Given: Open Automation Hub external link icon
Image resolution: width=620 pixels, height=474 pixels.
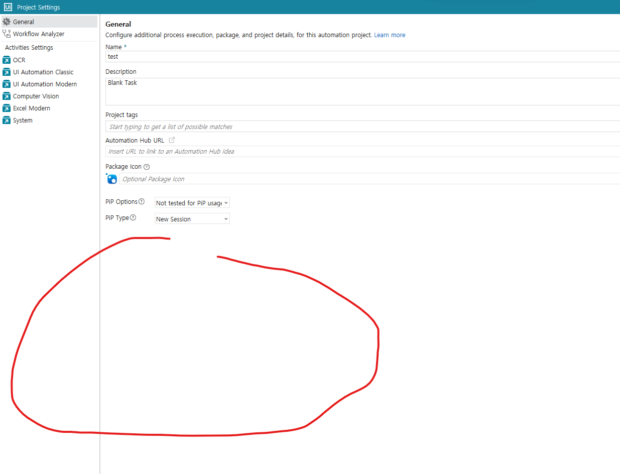Looking at the screenshot, I should pyautogui.click(x=172, y=140).
